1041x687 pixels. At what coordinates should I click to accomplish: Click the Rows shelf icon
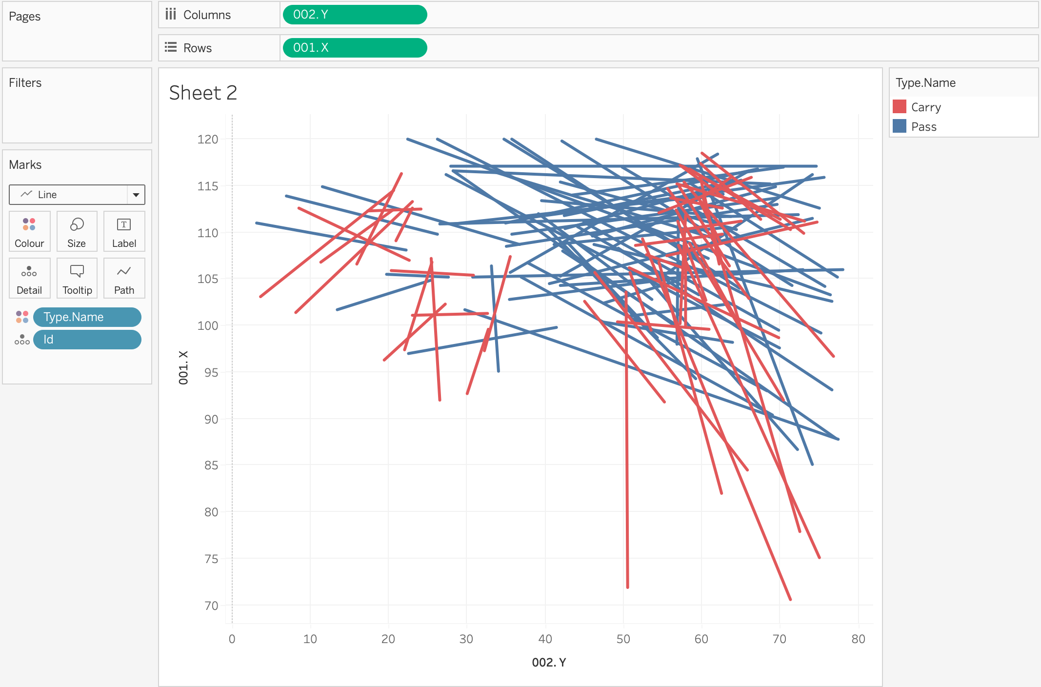(171, 48)
